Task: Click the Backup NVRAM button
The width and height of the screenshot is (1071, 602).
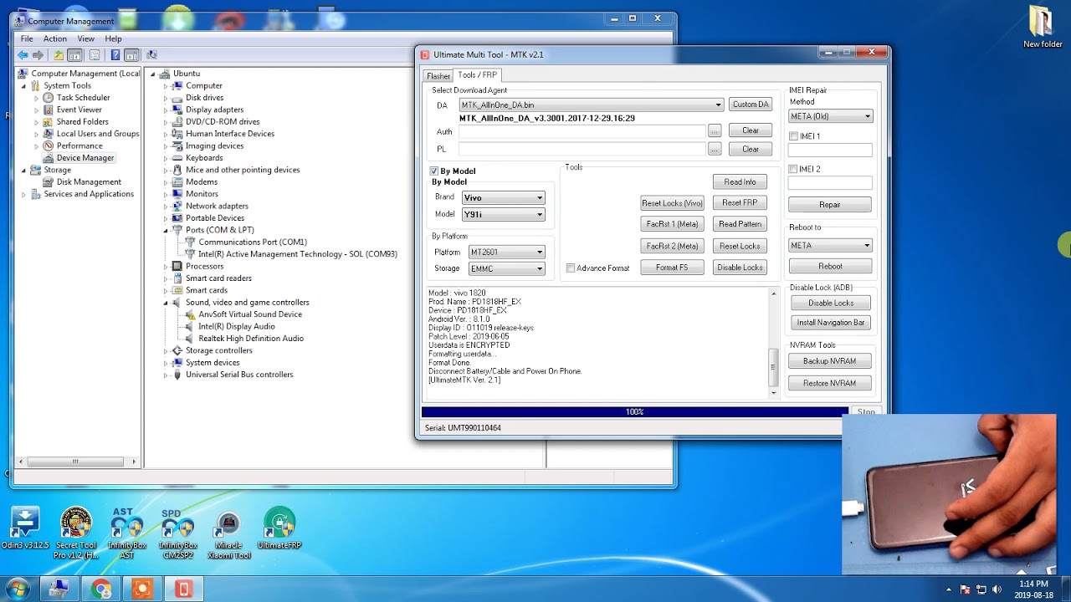Action: (x=830, y=361)
